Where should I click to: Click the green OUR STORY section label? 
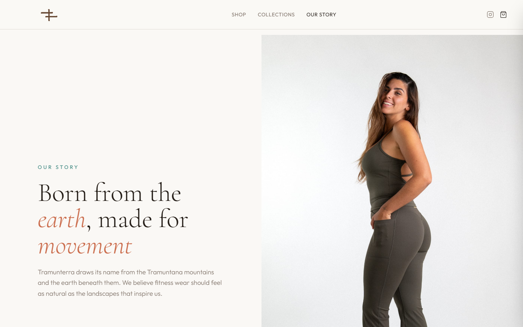(x=58, y=167)
